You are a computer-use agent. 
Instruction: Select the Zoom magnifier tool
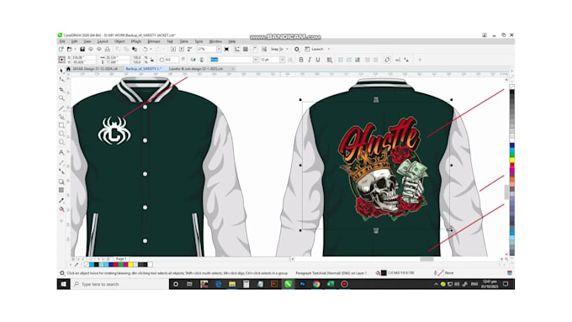[61, 98]
